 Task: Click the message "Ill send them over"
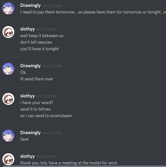tap(37, 79)
